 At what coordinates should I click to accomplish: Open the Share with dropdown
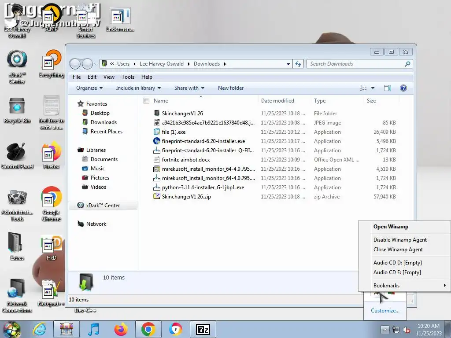(x=189, y=88)
